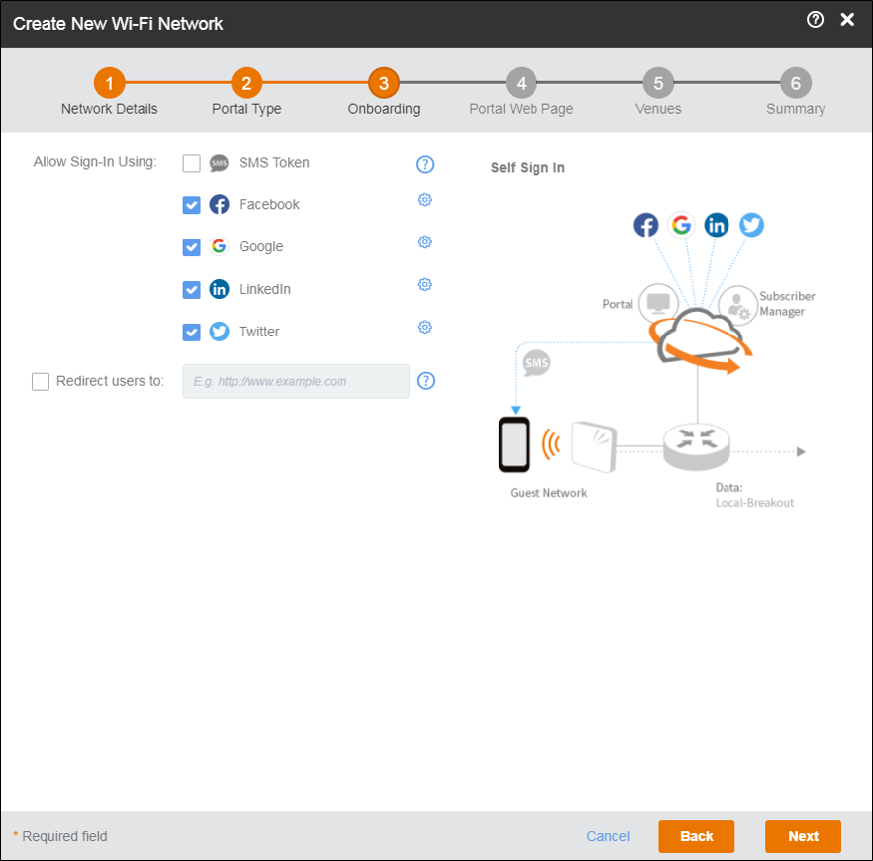
Task: Go to step 2 Portal Type
Action: [x=246, y=83]
